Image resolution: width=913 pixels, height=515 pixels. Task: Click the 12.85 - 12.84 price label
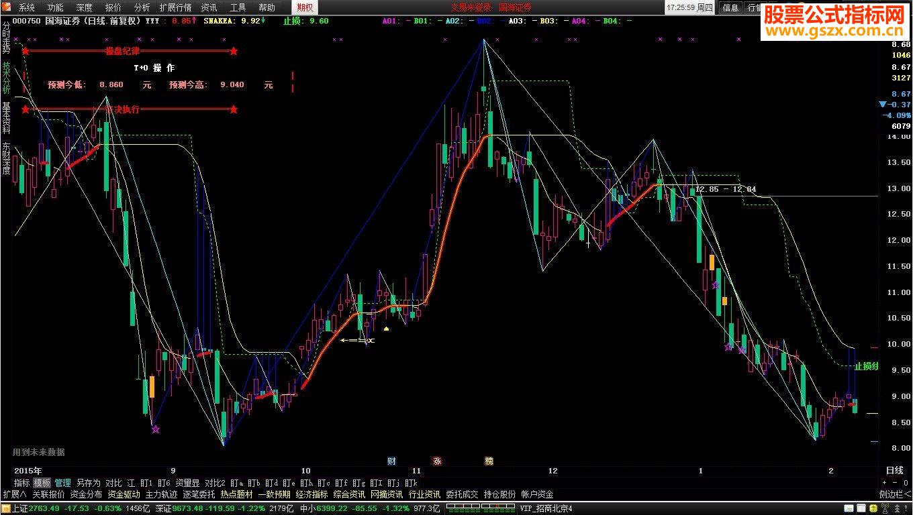pos(726,189)
